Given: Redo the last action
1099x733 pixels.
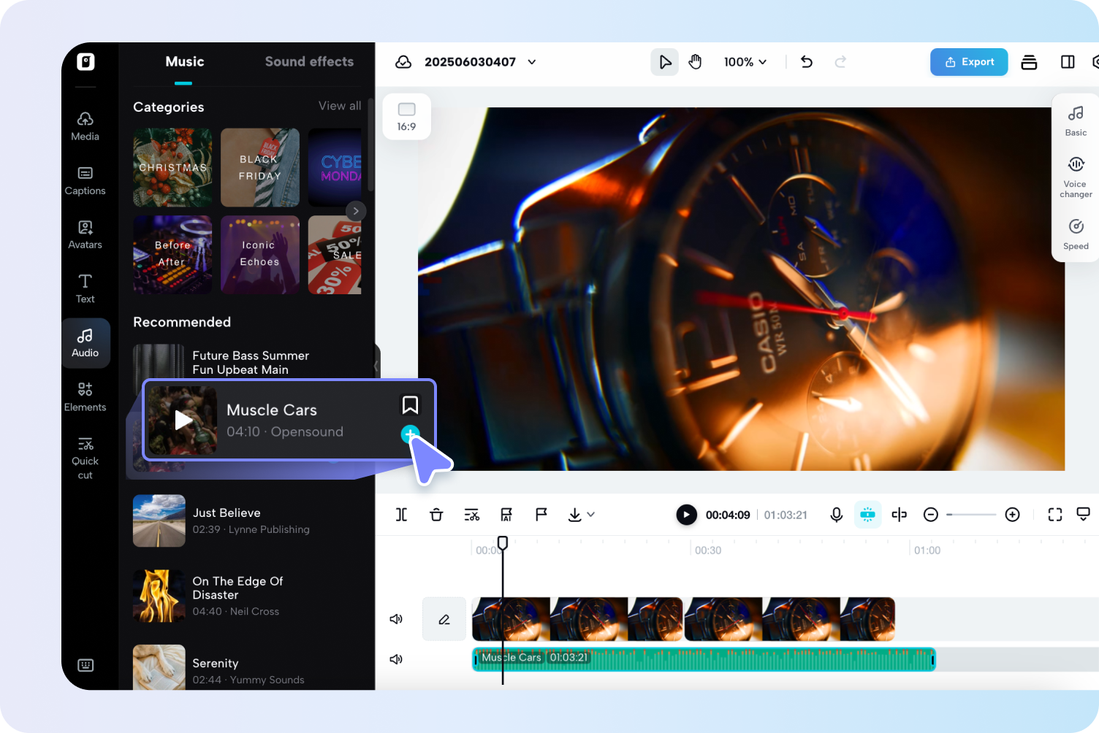Looking at the screenshot, I should click(840, 62).
